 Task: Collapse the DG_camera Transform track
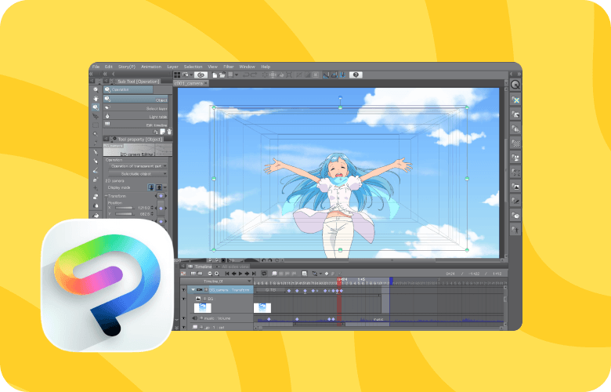click(x=193, y=290)
